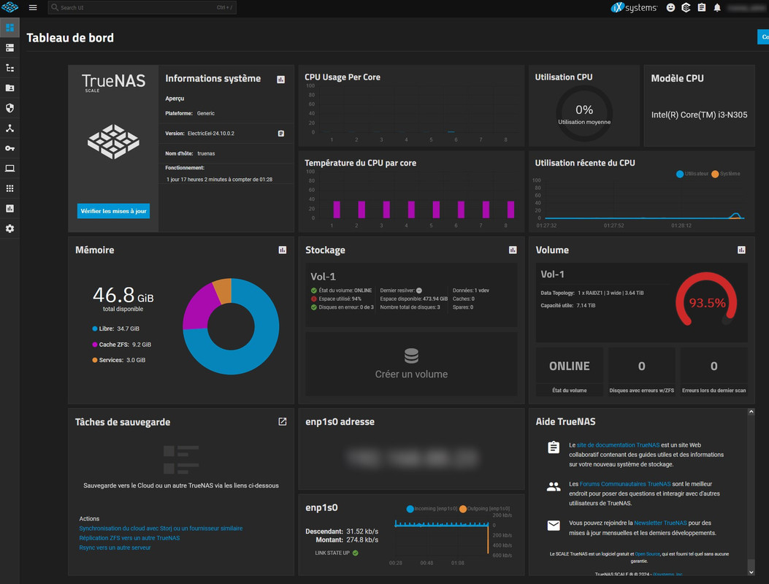Open Synchronisation du cloud avec Storj link
This screenshot has width=769, height=584.
click(161, 529)
